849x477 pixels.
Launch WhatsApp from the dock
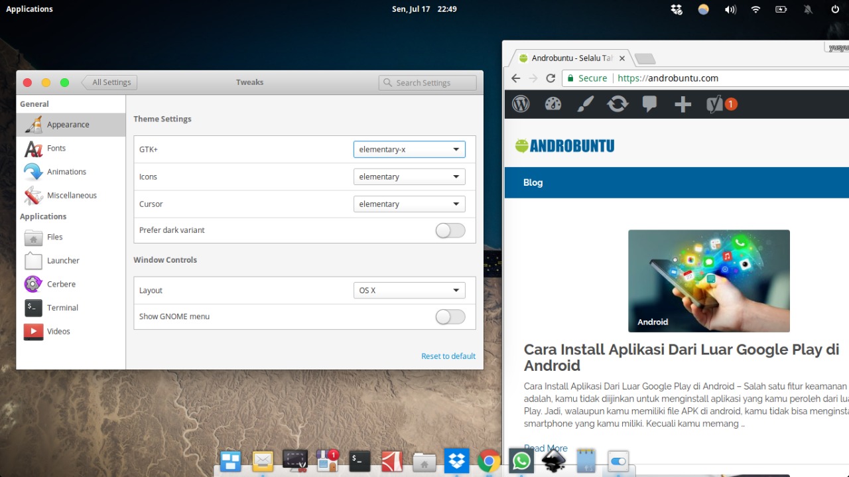click(521, 460)
